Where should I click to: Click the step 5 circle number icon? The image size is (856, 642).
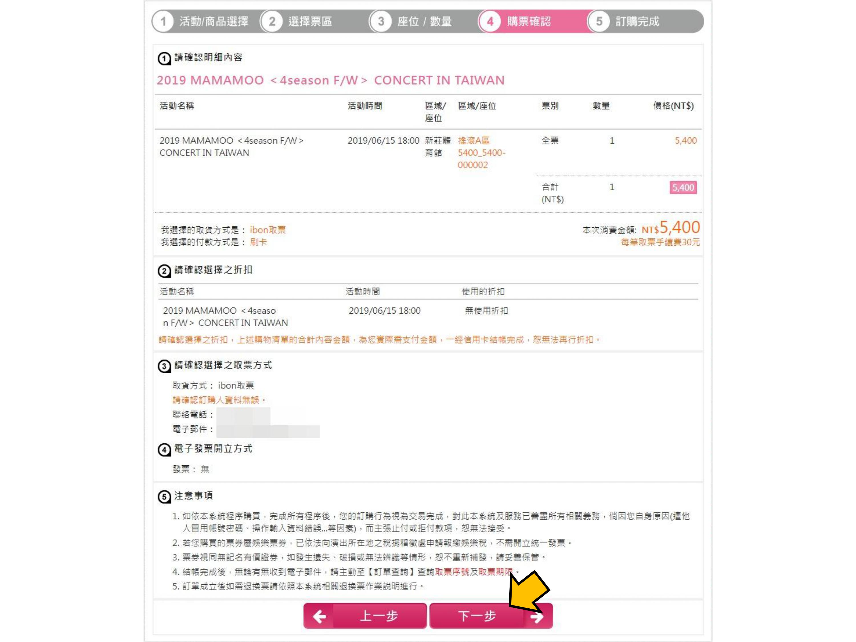coord(599,22)
